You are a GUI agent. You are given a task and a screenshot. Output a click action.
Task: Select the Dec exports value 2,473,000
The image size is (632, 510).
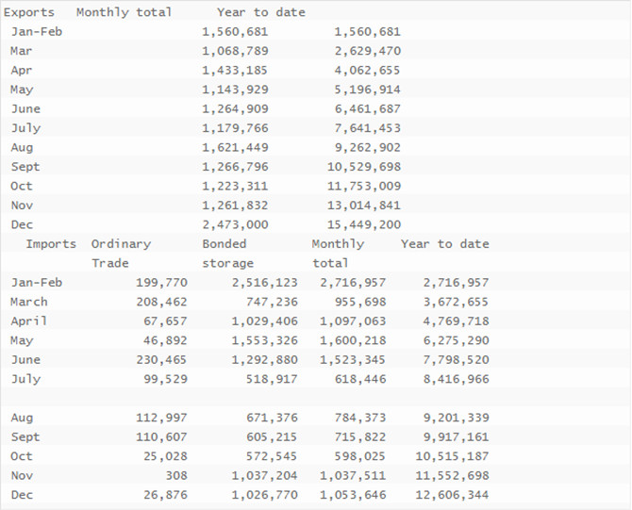(x=235, y=224)
